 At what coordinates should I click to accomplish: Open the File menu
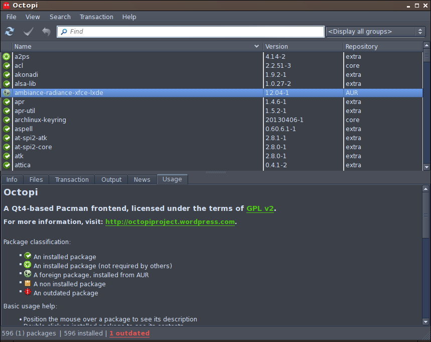tap(11, 17)
